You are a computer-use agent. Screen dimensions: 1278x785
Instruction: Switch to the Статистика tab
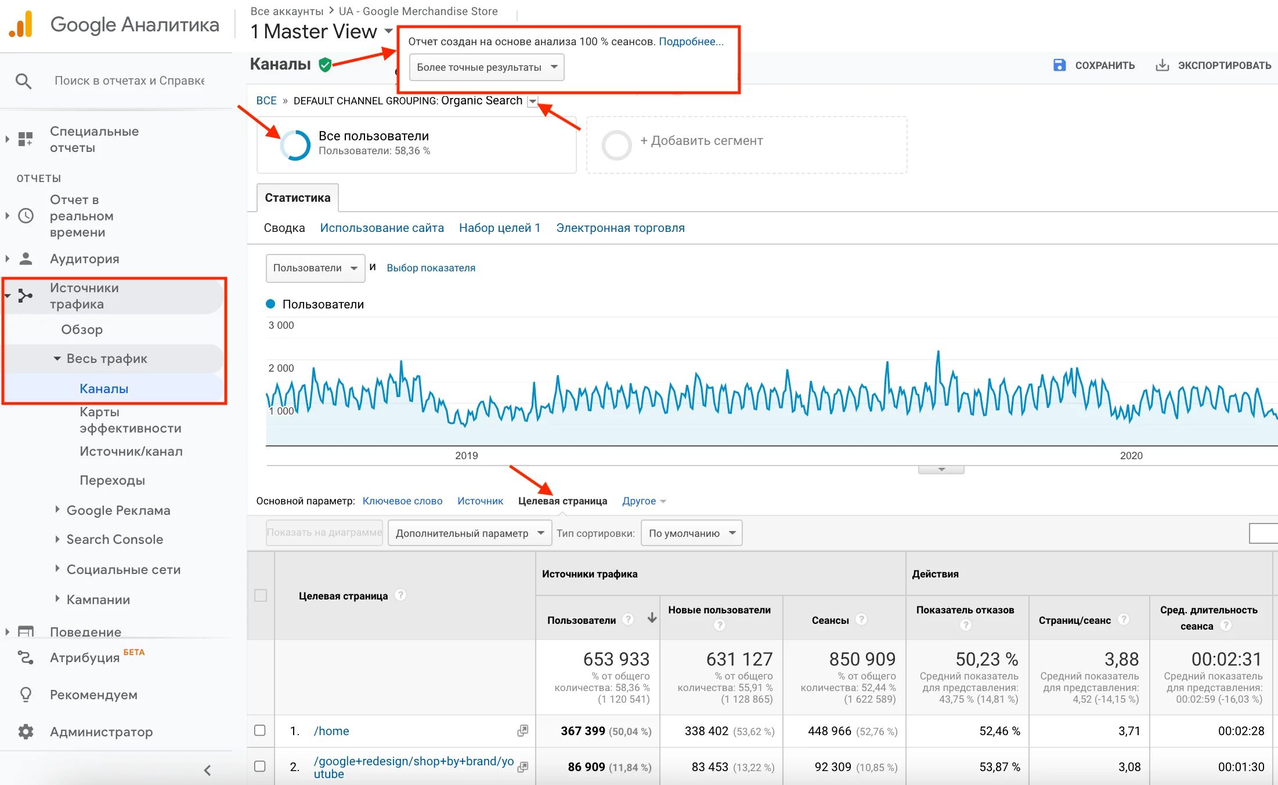[x=298, y=198]
